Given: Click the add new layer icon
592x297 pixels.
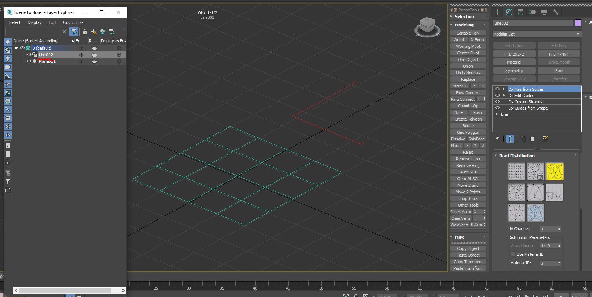Looking at the screenshot, I should point(94,32).
